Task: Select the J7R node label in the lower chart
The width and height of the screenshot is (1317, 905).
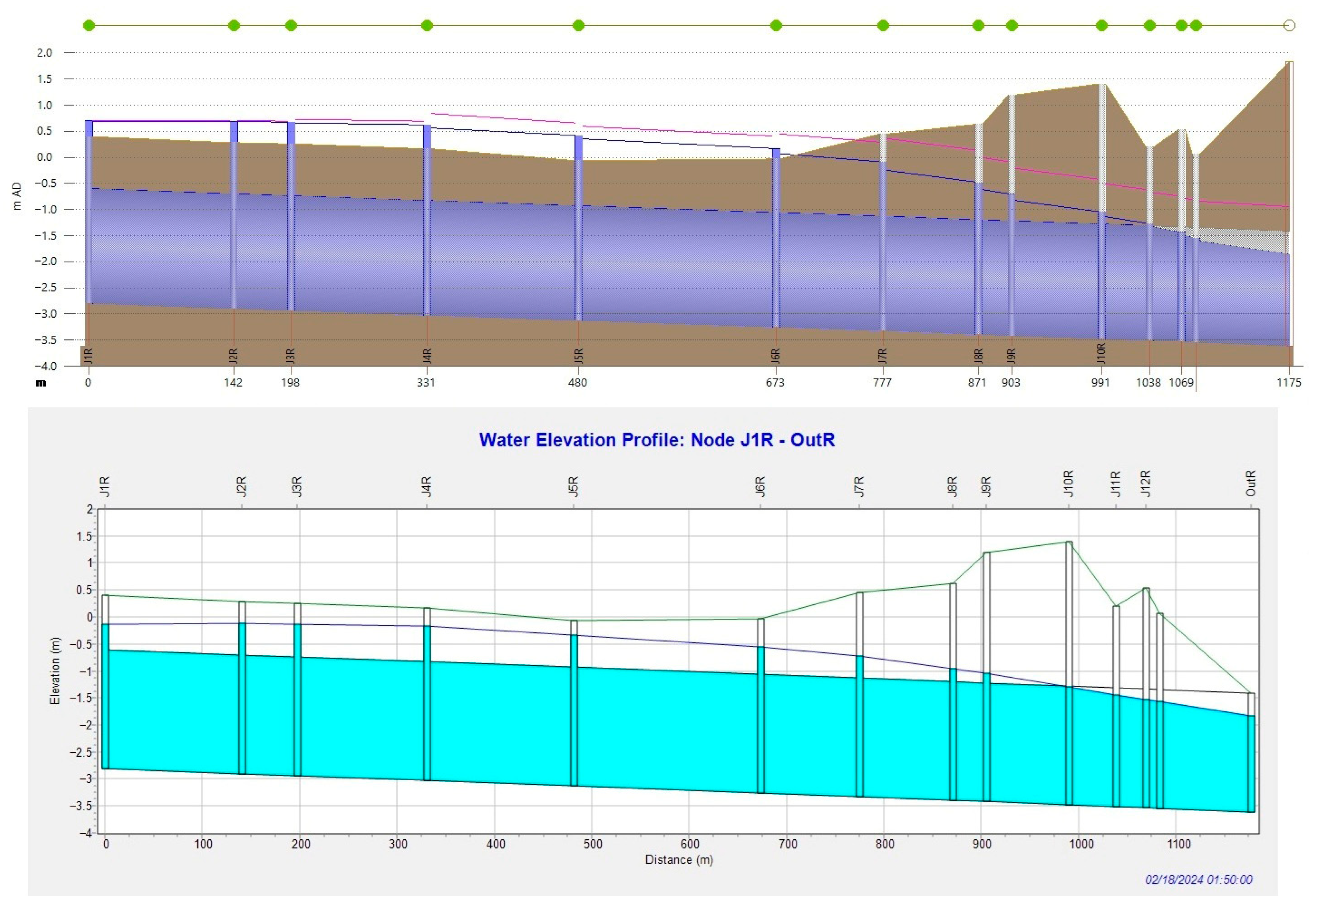Action: coord(859,487)
